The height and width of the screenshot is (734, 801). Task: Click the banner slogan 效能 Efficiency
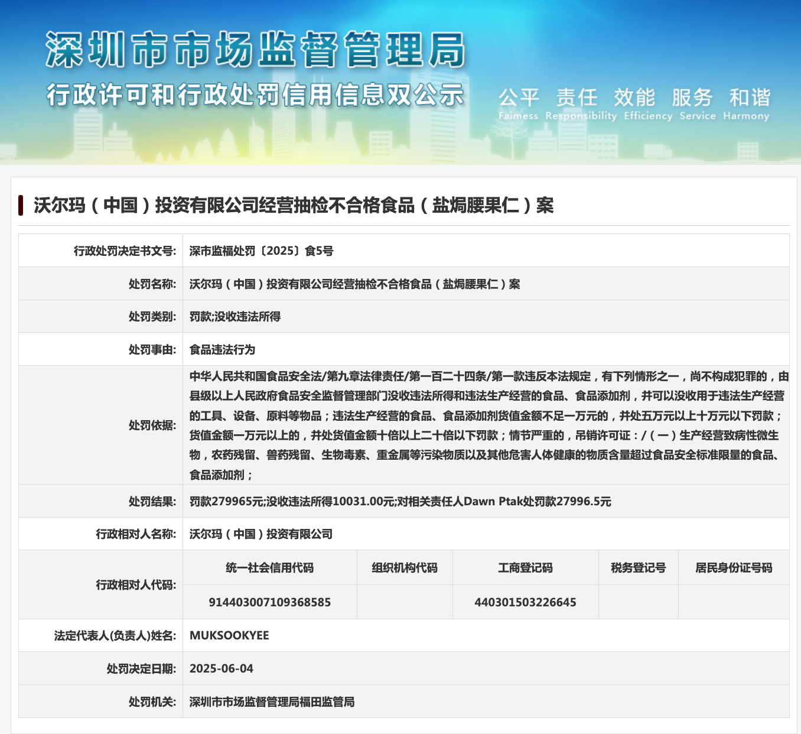(x=648, y=104)
